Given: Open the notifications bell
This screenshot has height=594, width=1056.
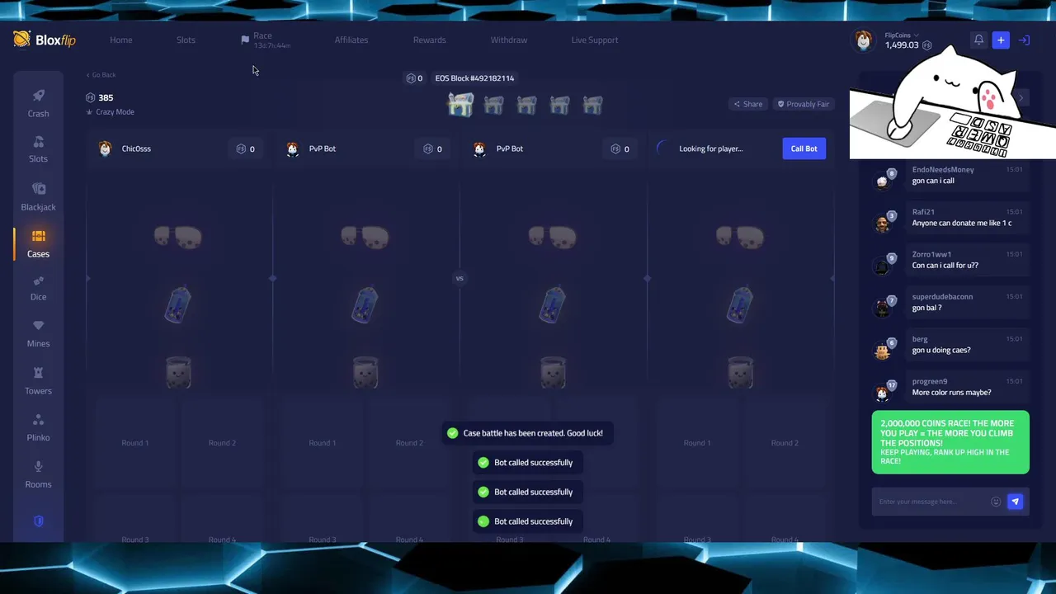Looking at the screenshot, I should [978, 40].
